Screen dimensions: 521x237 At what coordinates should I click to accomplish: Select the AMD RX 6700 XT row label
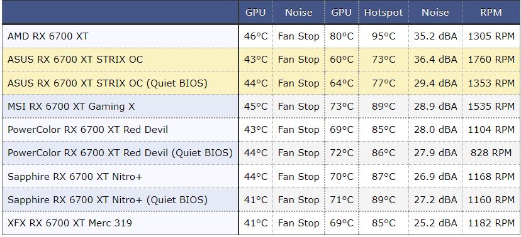coord(48,36)
